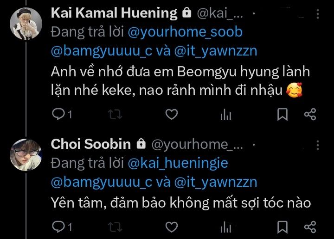Open more options for Kai Kamal Huening's tweet
This screenshot has height=239, width=334.
318,14
